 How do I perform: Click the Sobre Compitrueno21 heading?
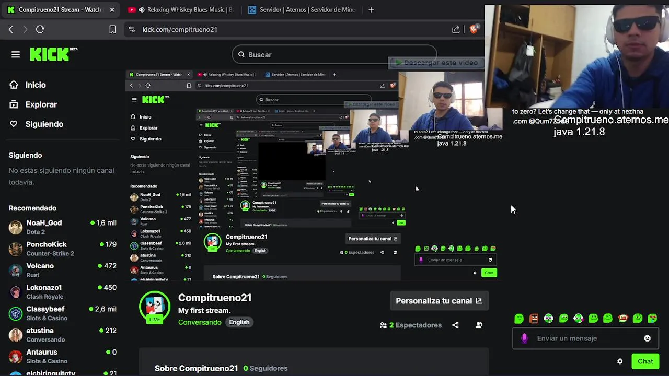[x=196, y=368]
